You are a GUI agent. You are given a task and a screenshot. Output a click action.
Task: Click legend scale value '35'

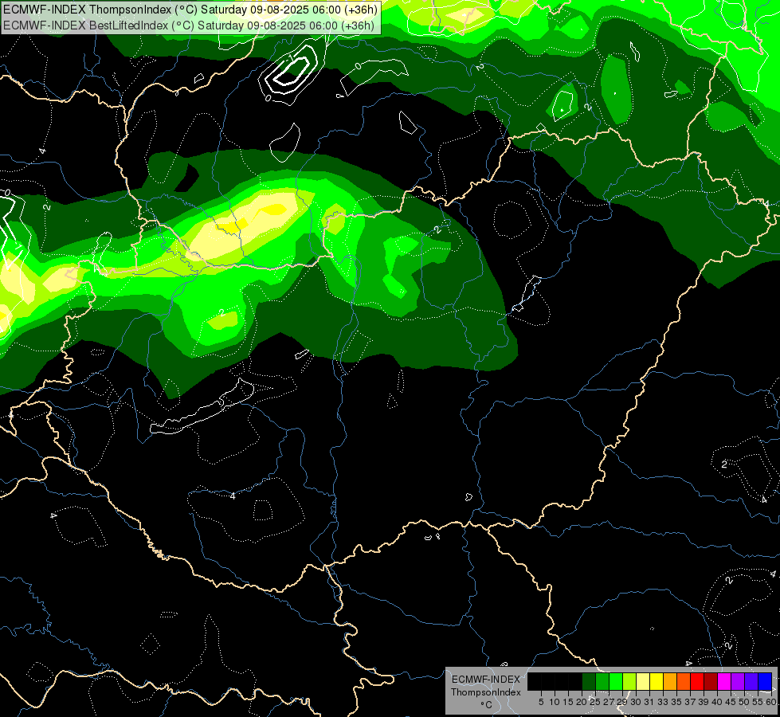676,702
